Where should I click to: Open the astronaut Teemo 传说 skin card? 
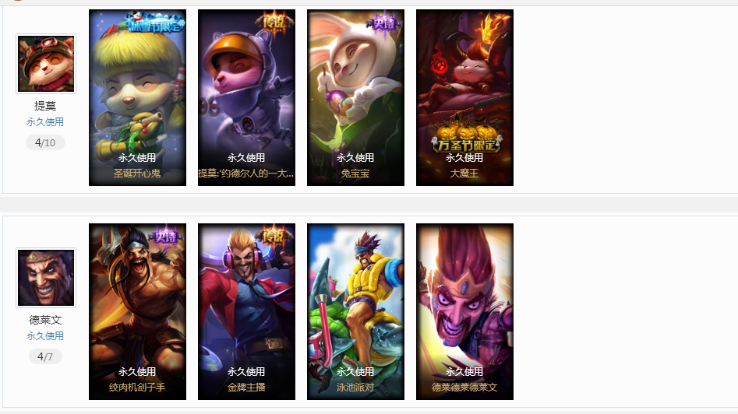tap(246, 98)
